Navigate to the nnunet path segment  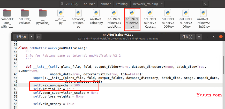(x=106, y=4)
